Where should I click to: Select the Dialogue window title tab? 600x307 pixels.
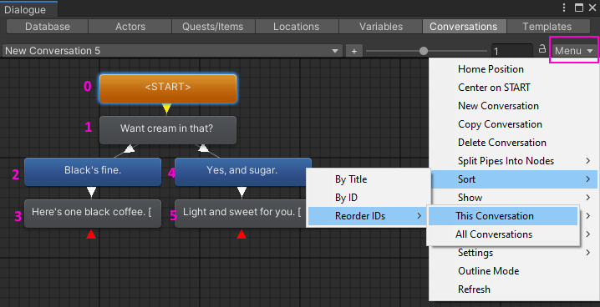point(28,9)
